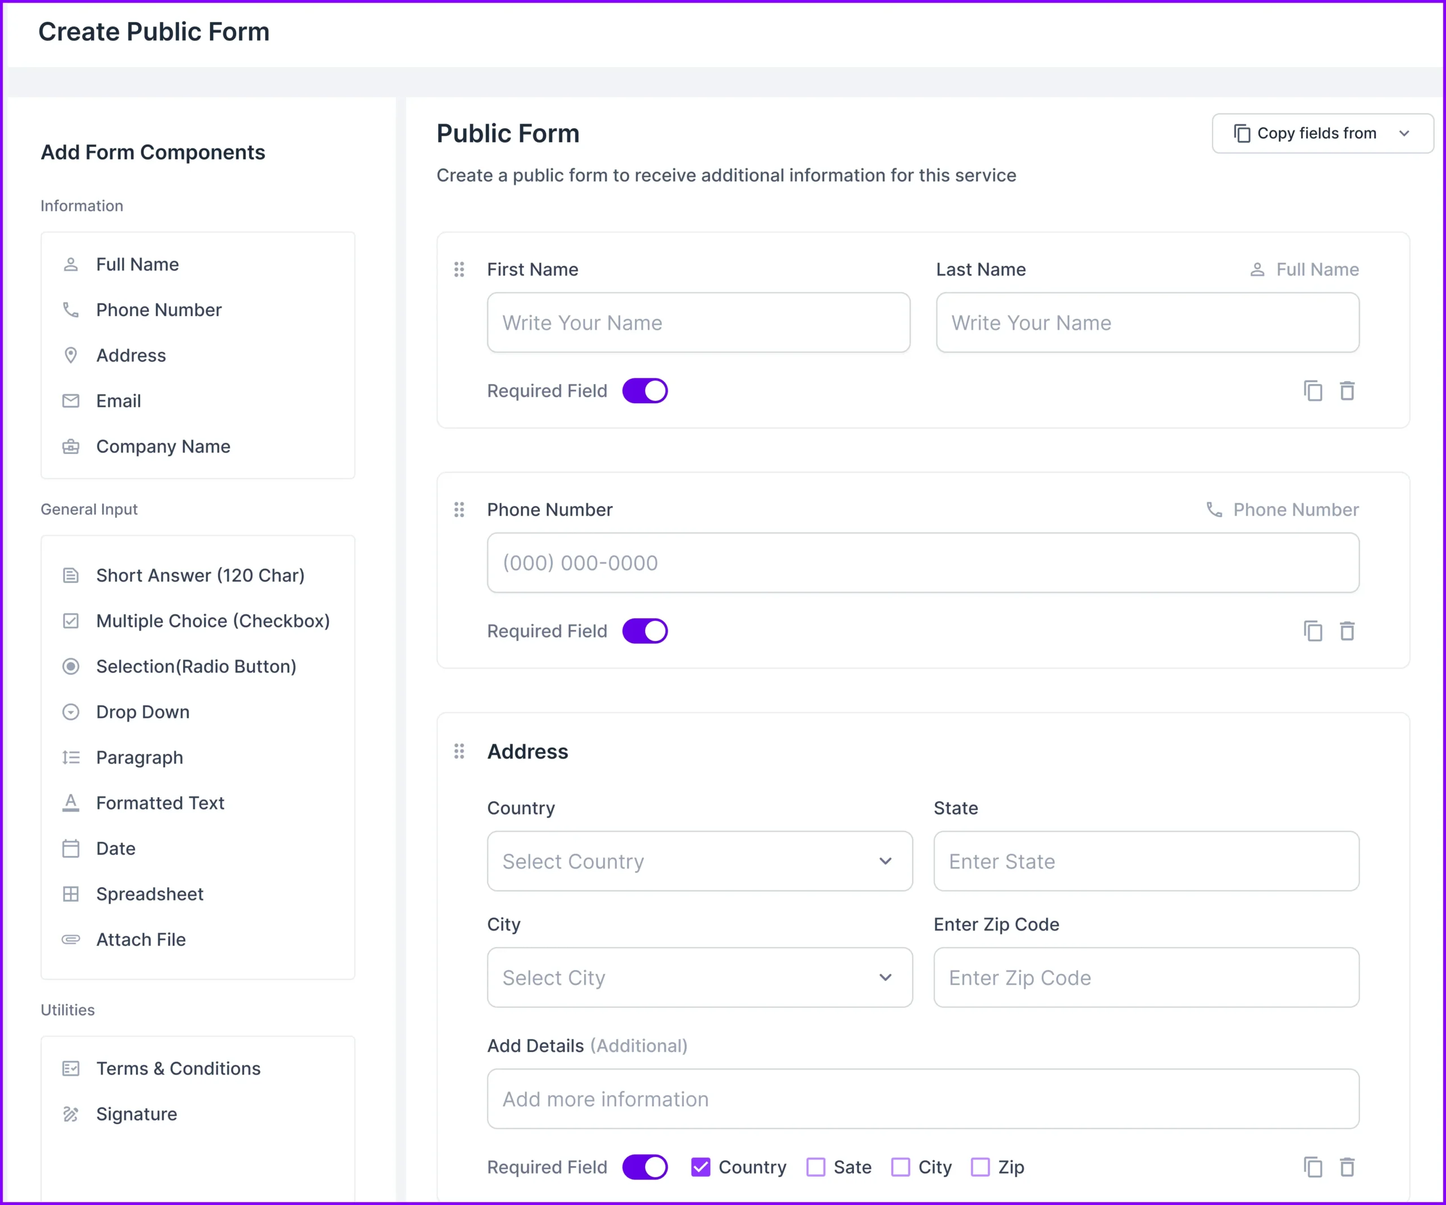Click the Phone Number receiver icon
Image resolution: width=1446 pixels, height=1205 pixels.
click(71, 309)
